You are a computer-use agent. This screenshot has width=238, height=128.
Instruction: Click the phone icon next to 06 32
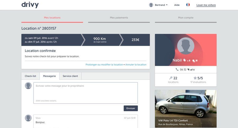pos(177,69)
